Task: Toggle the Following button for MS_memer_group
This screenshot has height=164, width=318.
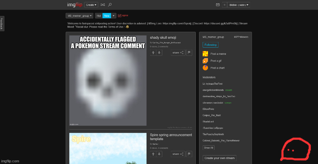Action: (210, 45)
